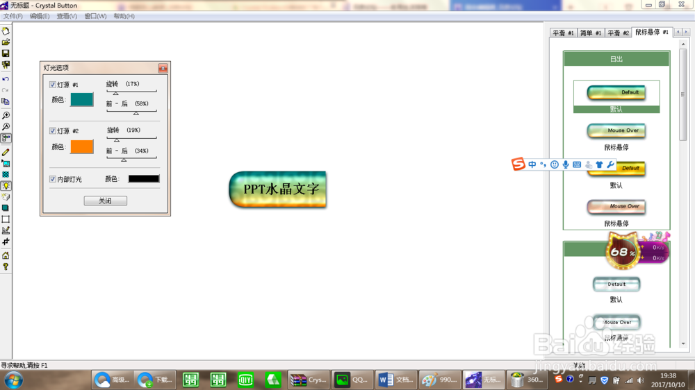Viewport: 695px width, 390px height.
Task: Open the 编辑(E) menu
Action: (40, 16)
